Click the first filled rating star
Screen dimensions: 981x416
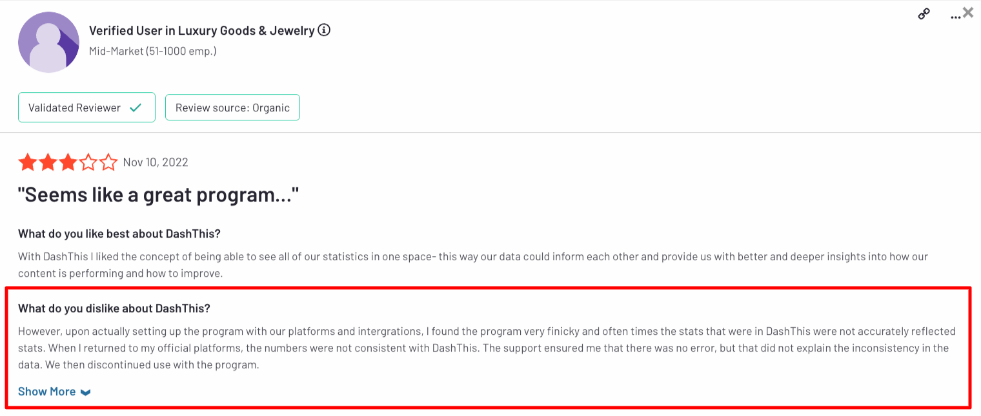point(27,162)
